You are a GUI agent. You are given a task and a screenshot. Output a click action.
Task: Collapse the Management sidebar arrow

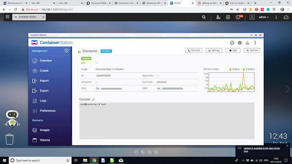click(66, 51)
